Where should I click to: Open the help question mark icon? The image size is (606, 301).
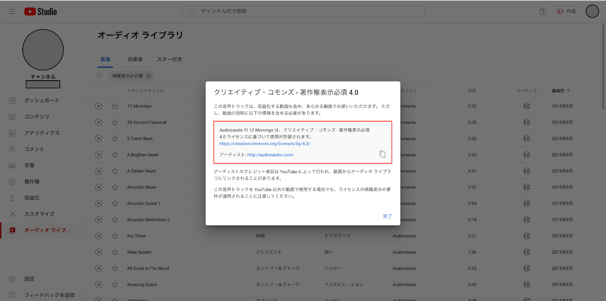(543, 11)
